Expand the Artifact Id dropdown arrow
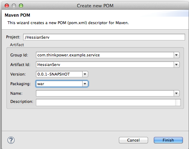 point(177,65)
